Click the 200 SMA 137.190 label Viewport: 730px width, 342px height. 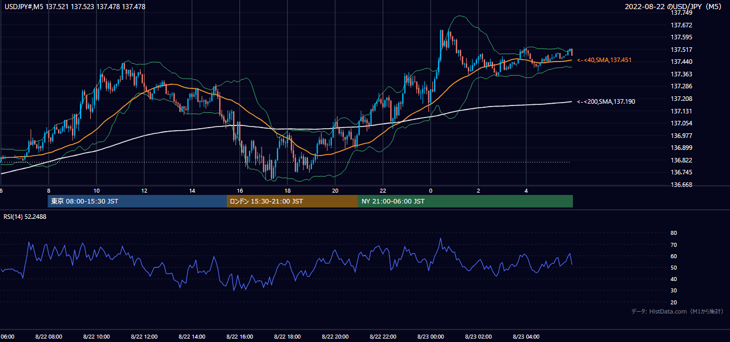(606, 101)
